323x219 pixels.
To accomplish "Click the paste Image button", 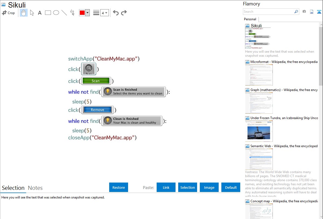I will click(209, 187).
